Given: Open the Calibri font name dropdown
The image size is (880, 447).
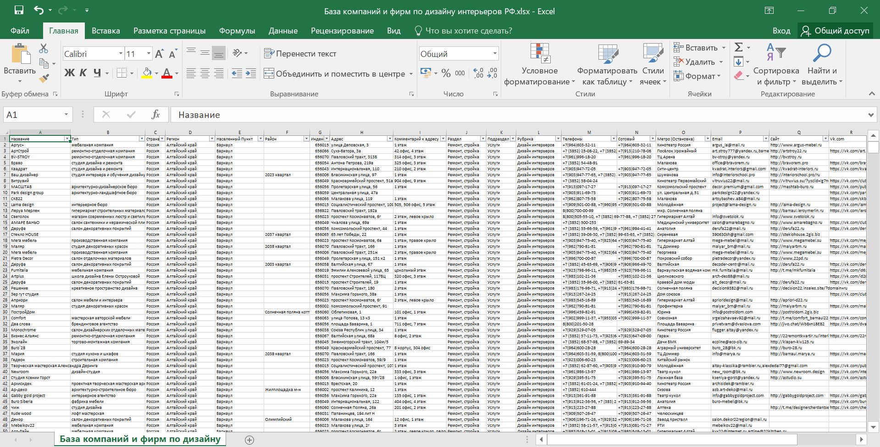Looking at the screenshot, I should click(121, 54).
